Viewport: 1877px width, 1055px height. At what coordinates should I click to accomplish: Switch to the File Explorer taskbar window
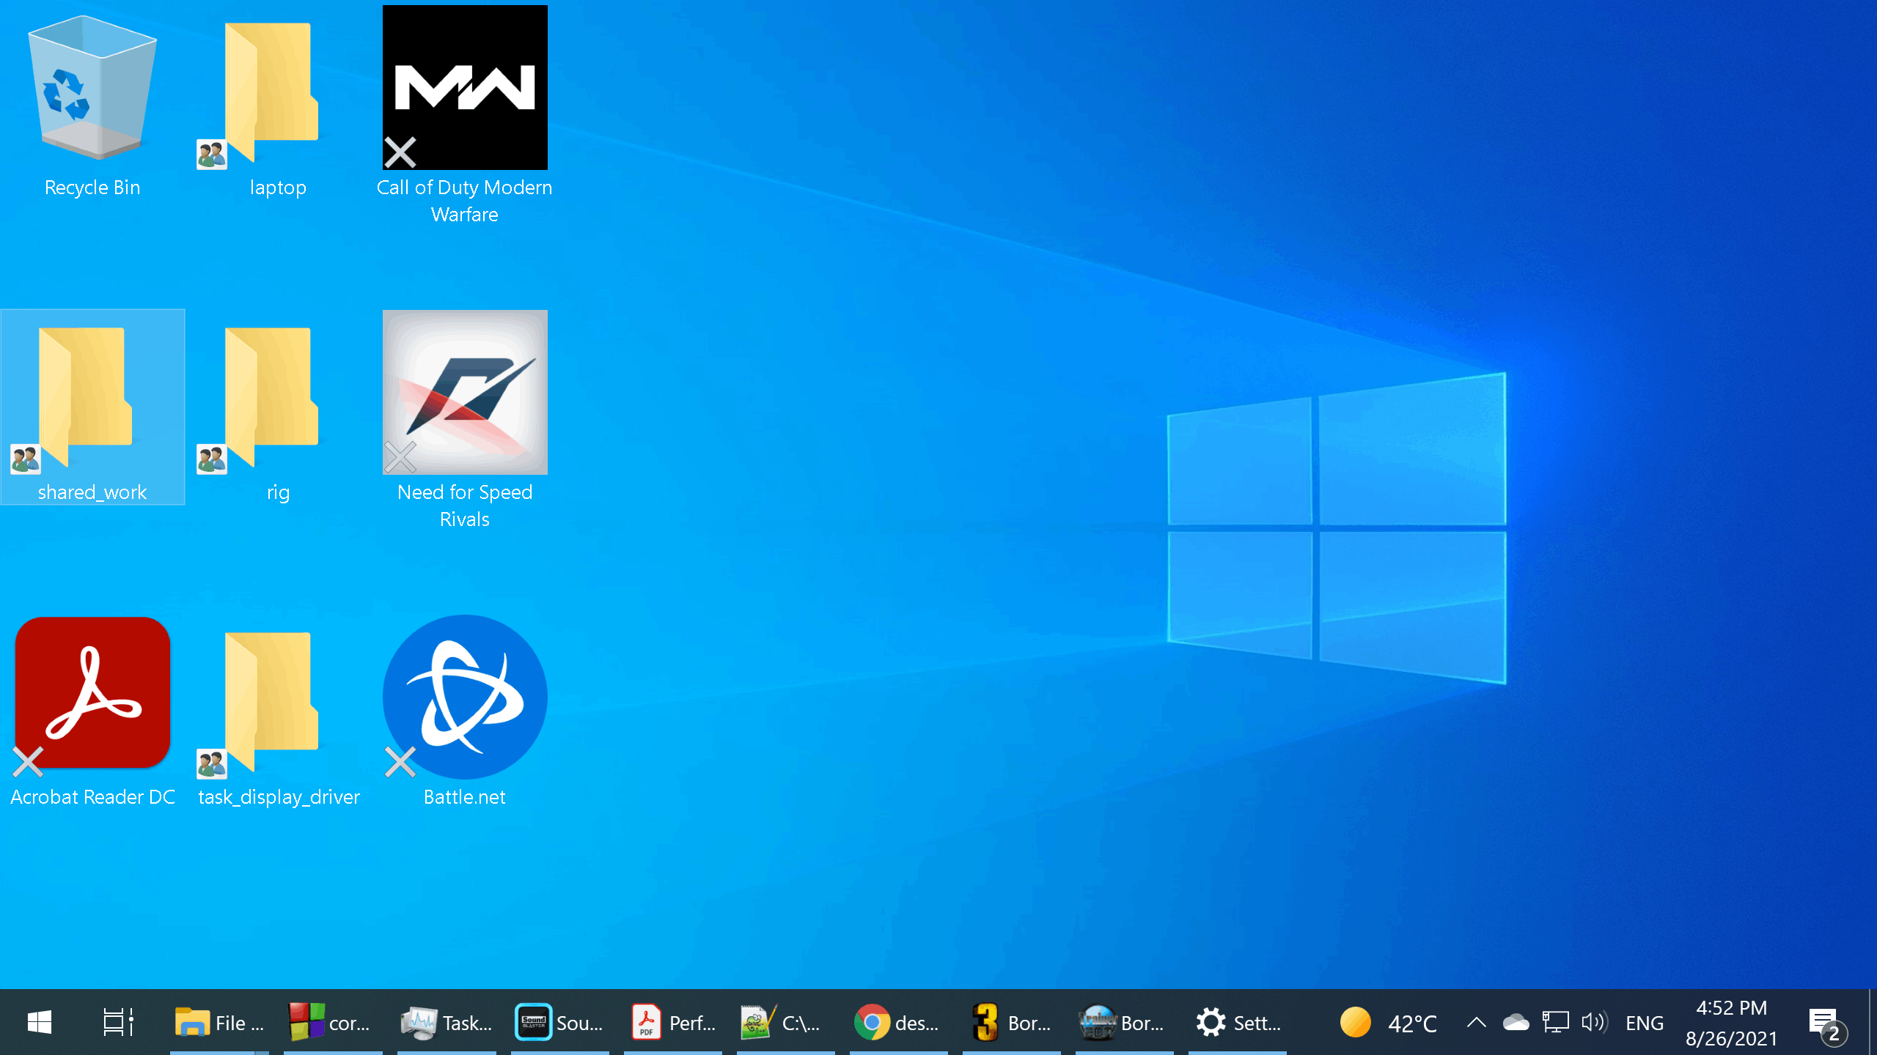point(219,1023)
